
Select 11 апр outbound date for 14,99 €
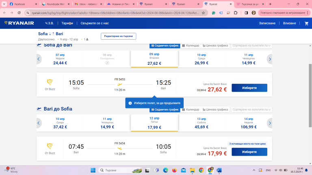249,59
